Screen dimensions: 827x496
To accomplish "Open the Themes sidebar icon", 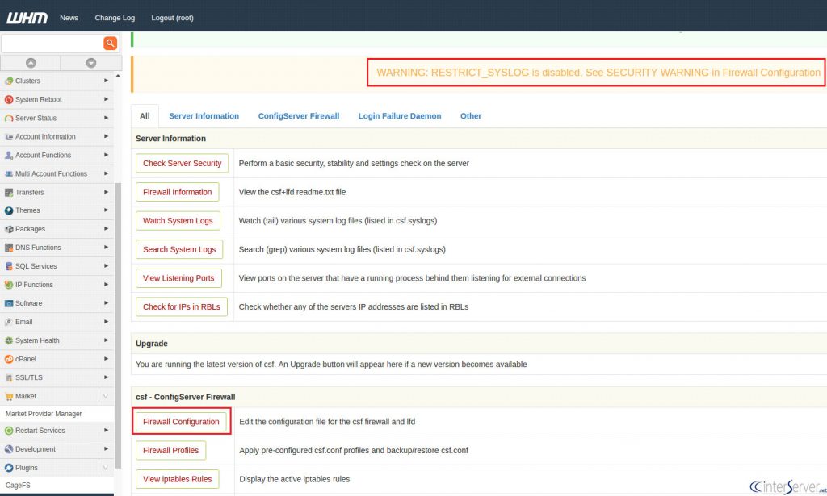I will 8,210.
